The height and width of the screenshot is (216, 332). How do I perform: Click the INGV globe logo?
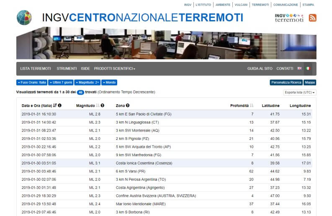click(24, 18)
